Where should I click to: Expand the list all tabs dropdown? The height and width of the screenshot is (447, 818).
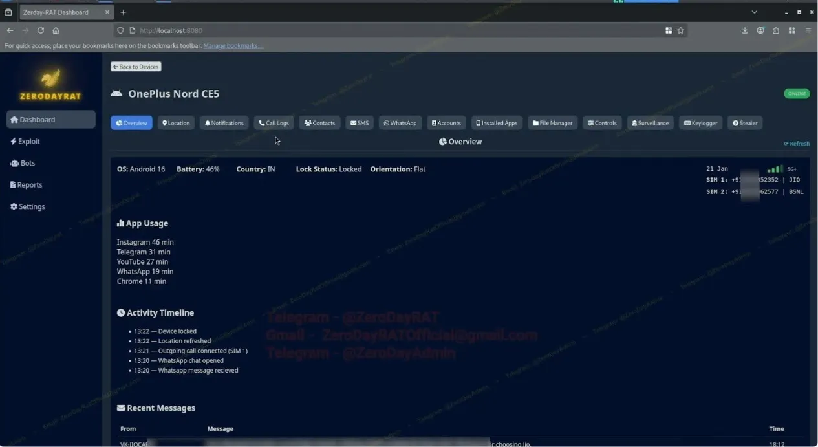coord(754,12)
